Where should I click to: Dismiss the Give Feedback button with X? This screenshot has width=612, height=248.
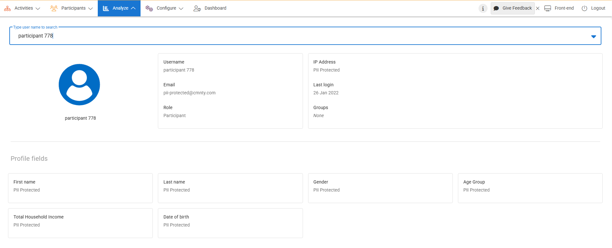pyautogui.click(x=538, y=8)
